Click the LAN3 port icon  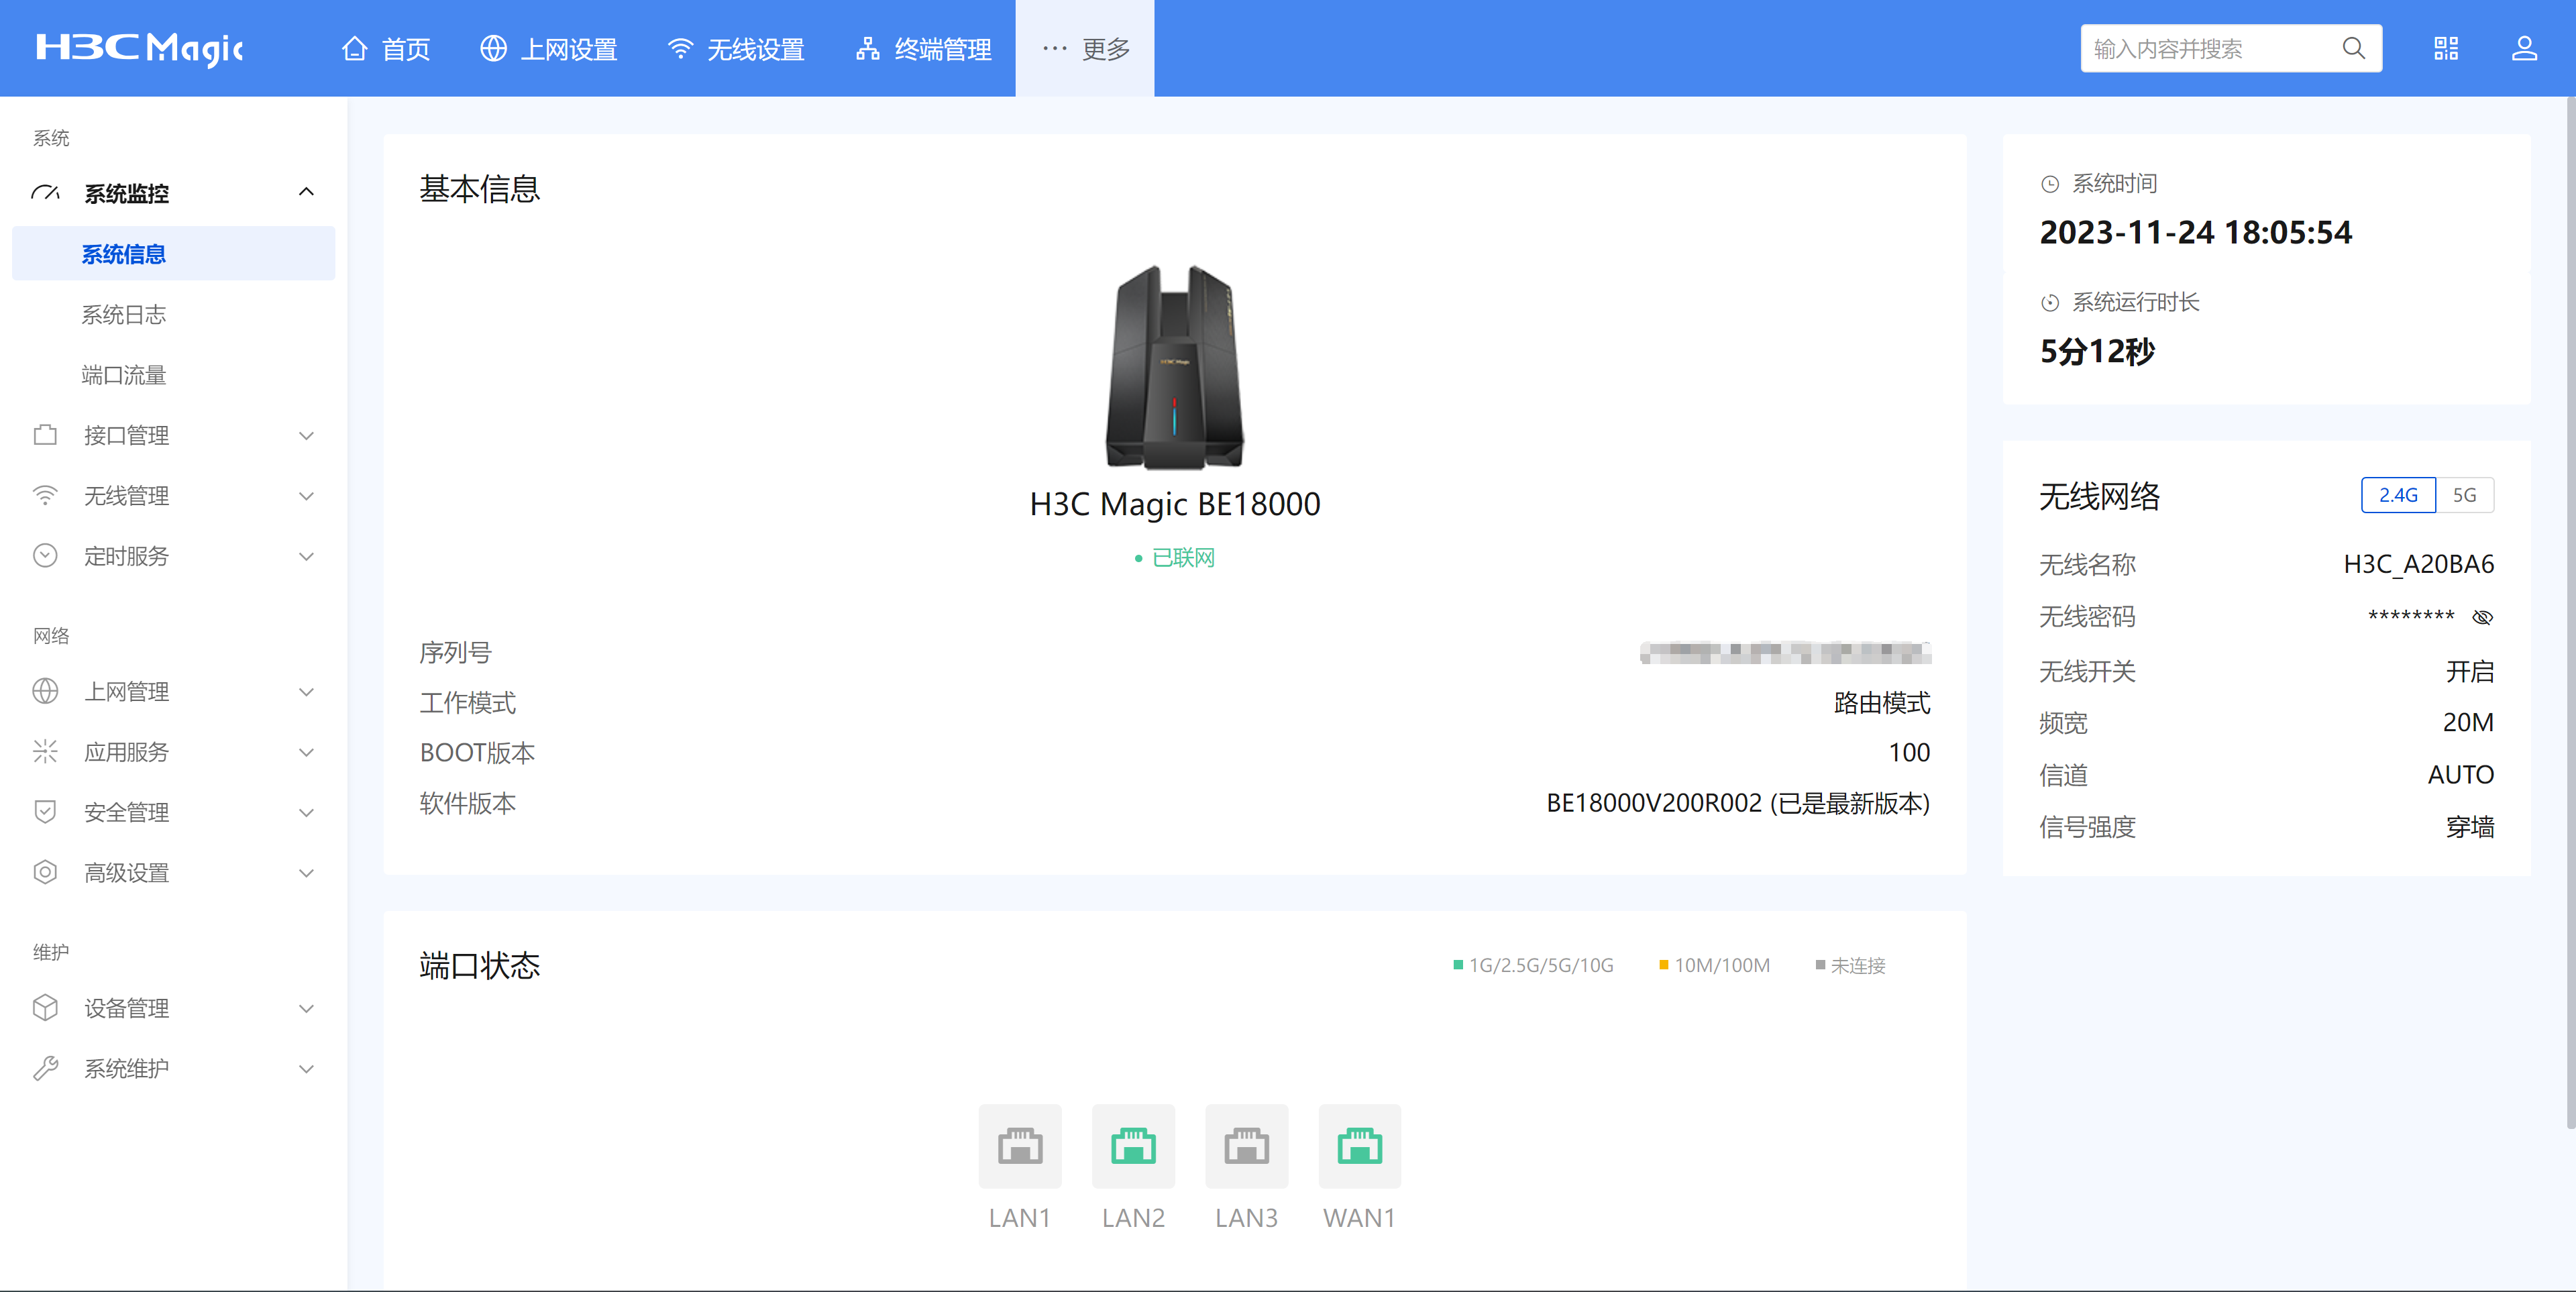(1246, 1146)
